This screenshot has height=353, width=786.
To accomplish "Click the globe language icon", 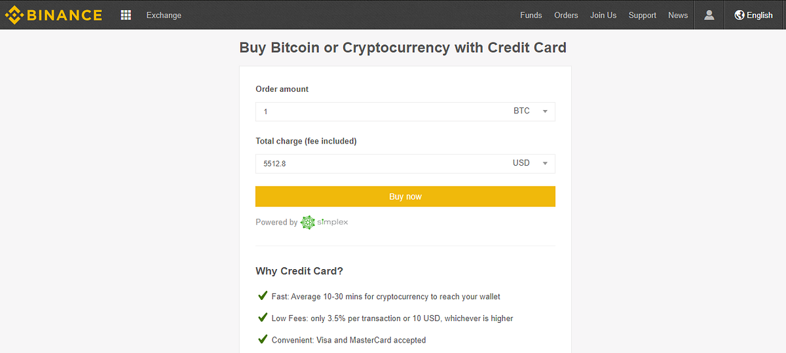I will 739,14.
